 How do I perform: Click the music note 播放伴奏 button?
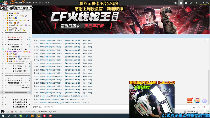[x=42, y=111]
